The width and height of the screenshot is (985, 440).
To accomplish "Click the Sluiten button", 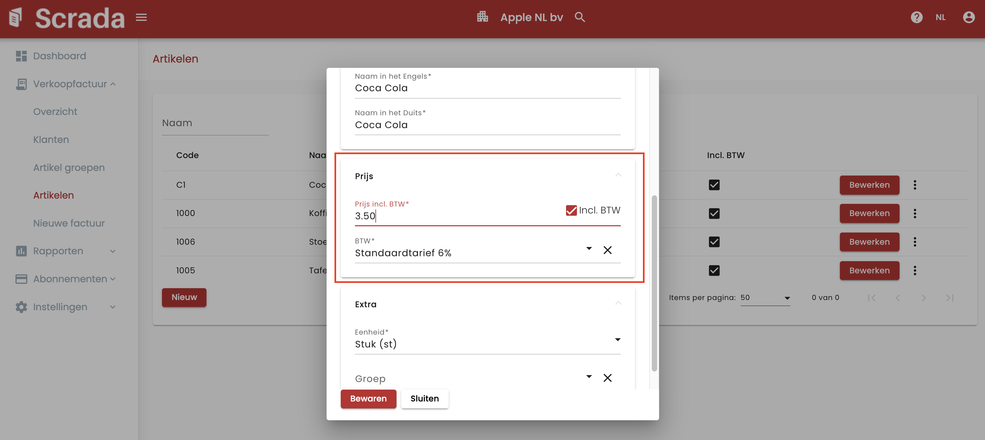I will tap(425, 399).
